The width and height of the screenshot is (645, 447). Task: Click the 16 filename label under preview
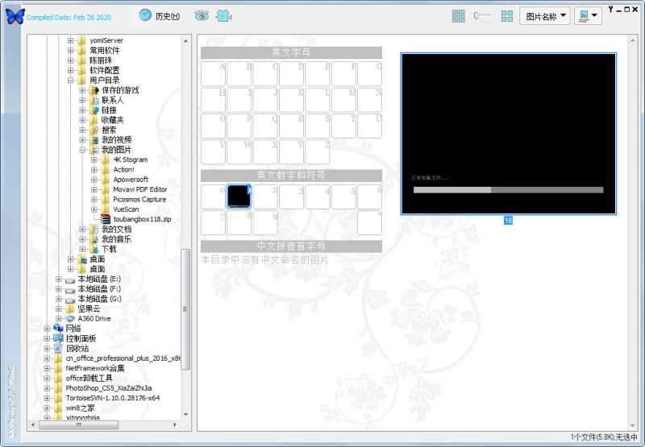tap(509, 221)
